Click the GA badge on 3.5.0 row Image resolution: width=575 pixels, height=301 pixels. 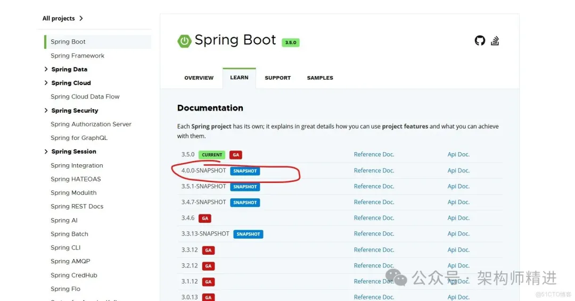click(236, 155)
